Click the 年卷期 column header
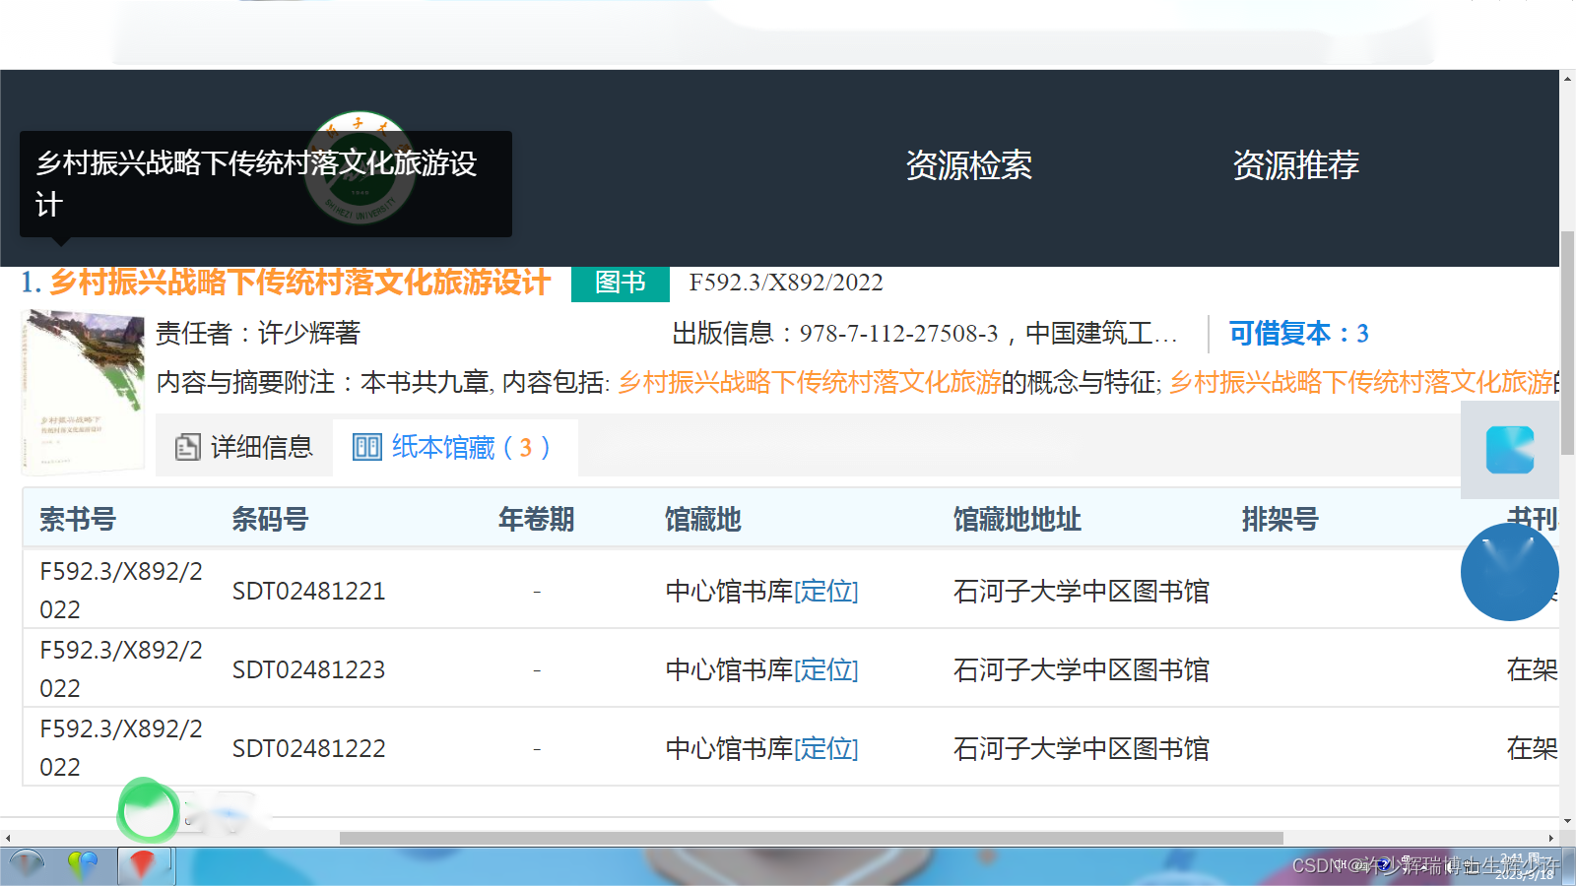 tap(536, 519)
